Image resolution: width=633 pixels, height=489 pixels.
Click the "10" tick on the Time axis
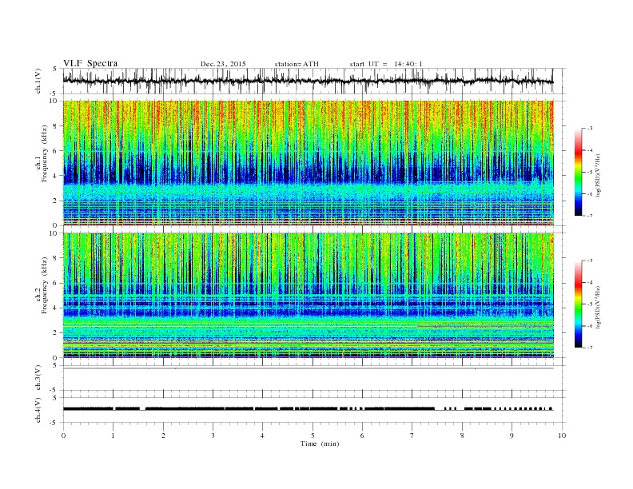click(x=562, y=435)
